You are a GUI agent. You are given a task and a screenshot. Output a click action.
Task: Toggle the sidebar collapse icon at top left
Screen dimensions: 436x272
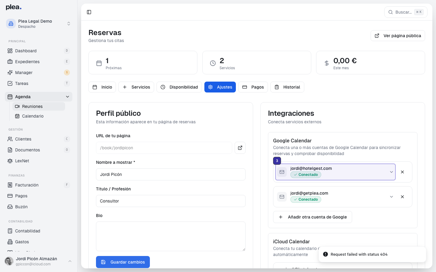[x=89, y=12]
